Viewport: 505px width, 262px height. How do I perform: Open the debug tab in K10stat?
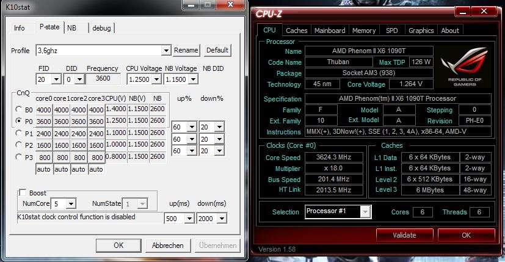click(101, 28)
